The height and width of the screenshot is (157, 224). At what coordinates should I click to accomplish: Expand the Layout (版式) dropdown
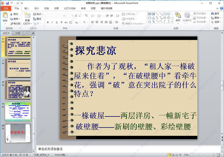(38, 14)
